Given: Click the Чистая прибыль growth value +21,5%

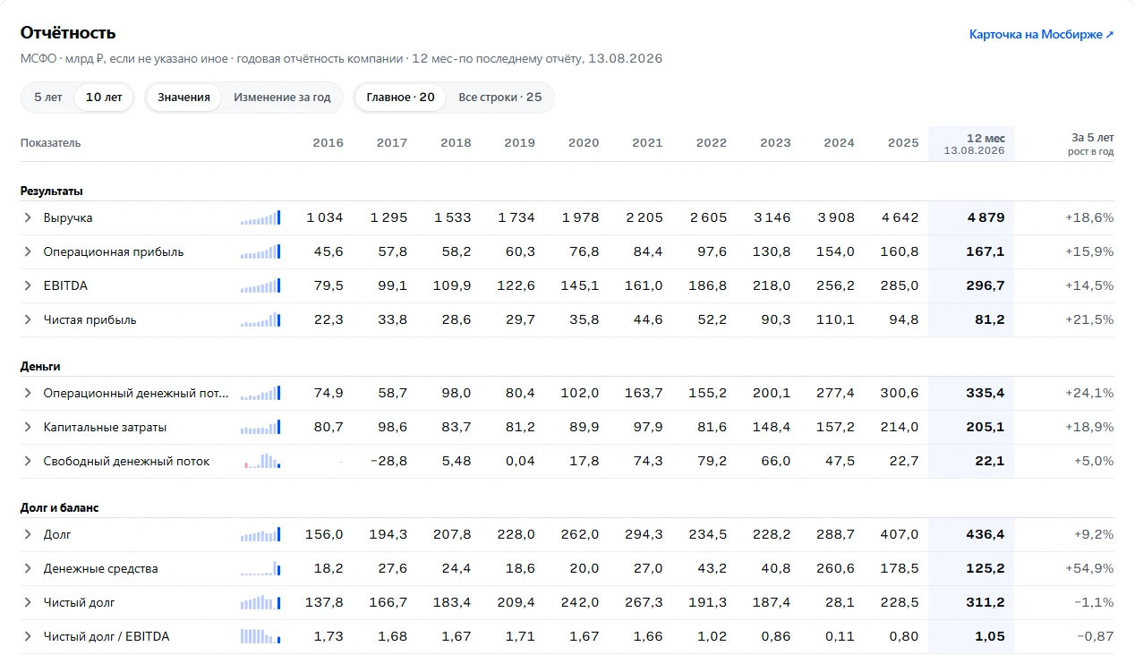Looking at the screenshot, I should click(1089, 319).
